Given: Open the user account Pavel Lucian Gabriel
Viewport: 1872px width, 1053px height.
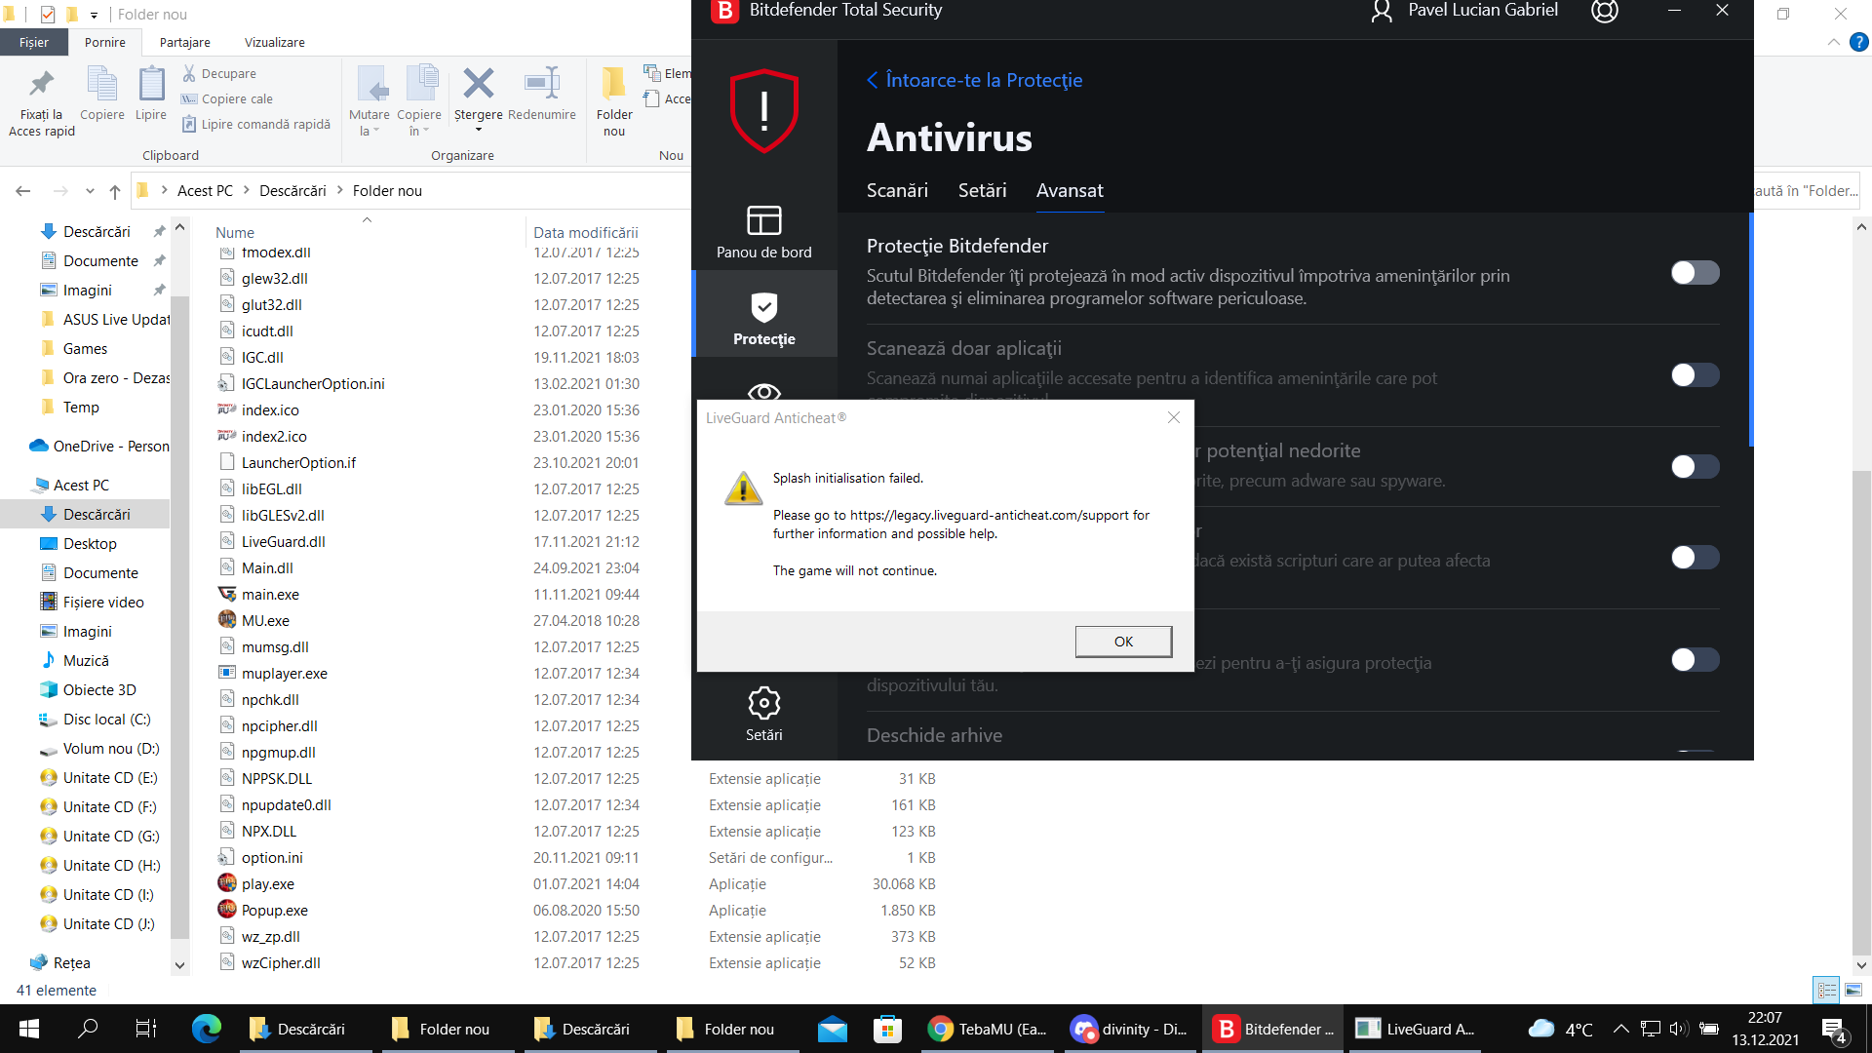Looking at the screenshot, I should [x=1464, y=11].
